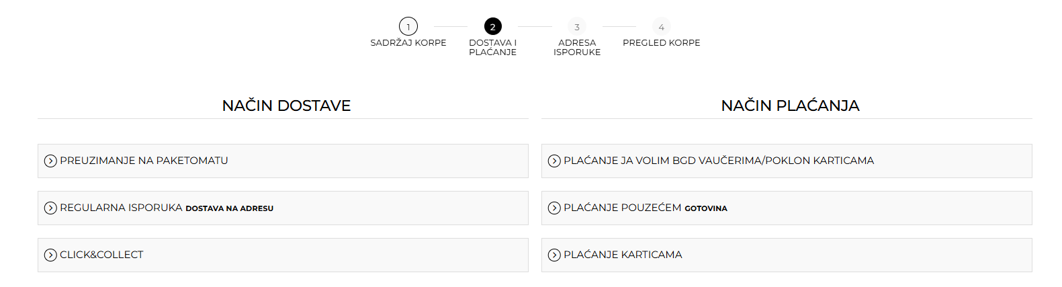Click the Dostava i plaćanje step label
The image size is (1062, 287).
[492, 47]
